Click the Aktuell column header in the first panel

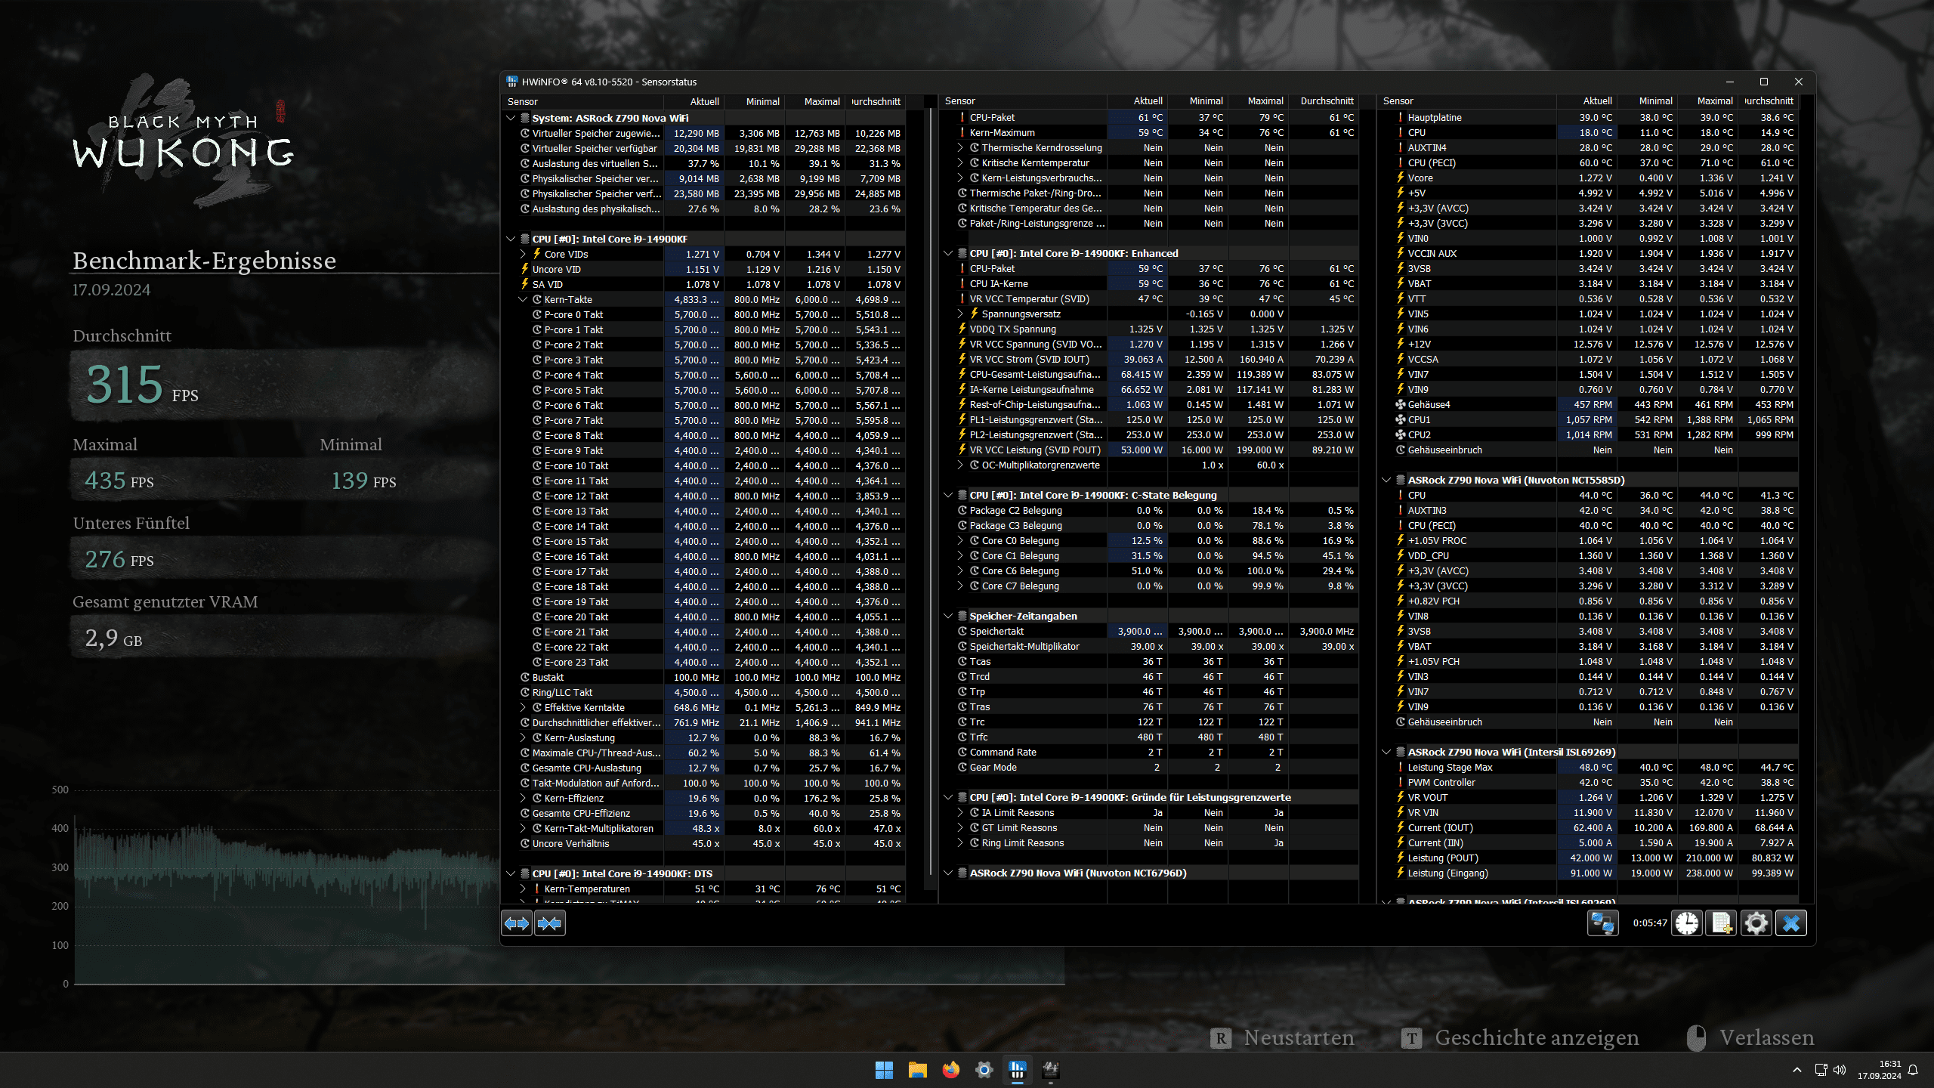pyautogui.click(x=695, y=101)
